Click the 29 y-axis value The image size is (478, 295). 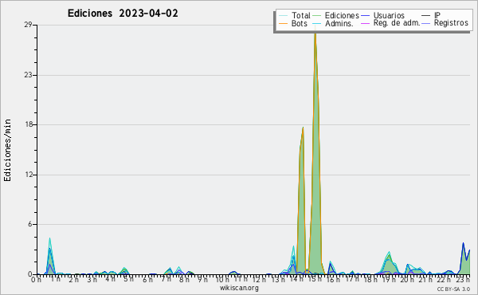click(x=28, y=25)
